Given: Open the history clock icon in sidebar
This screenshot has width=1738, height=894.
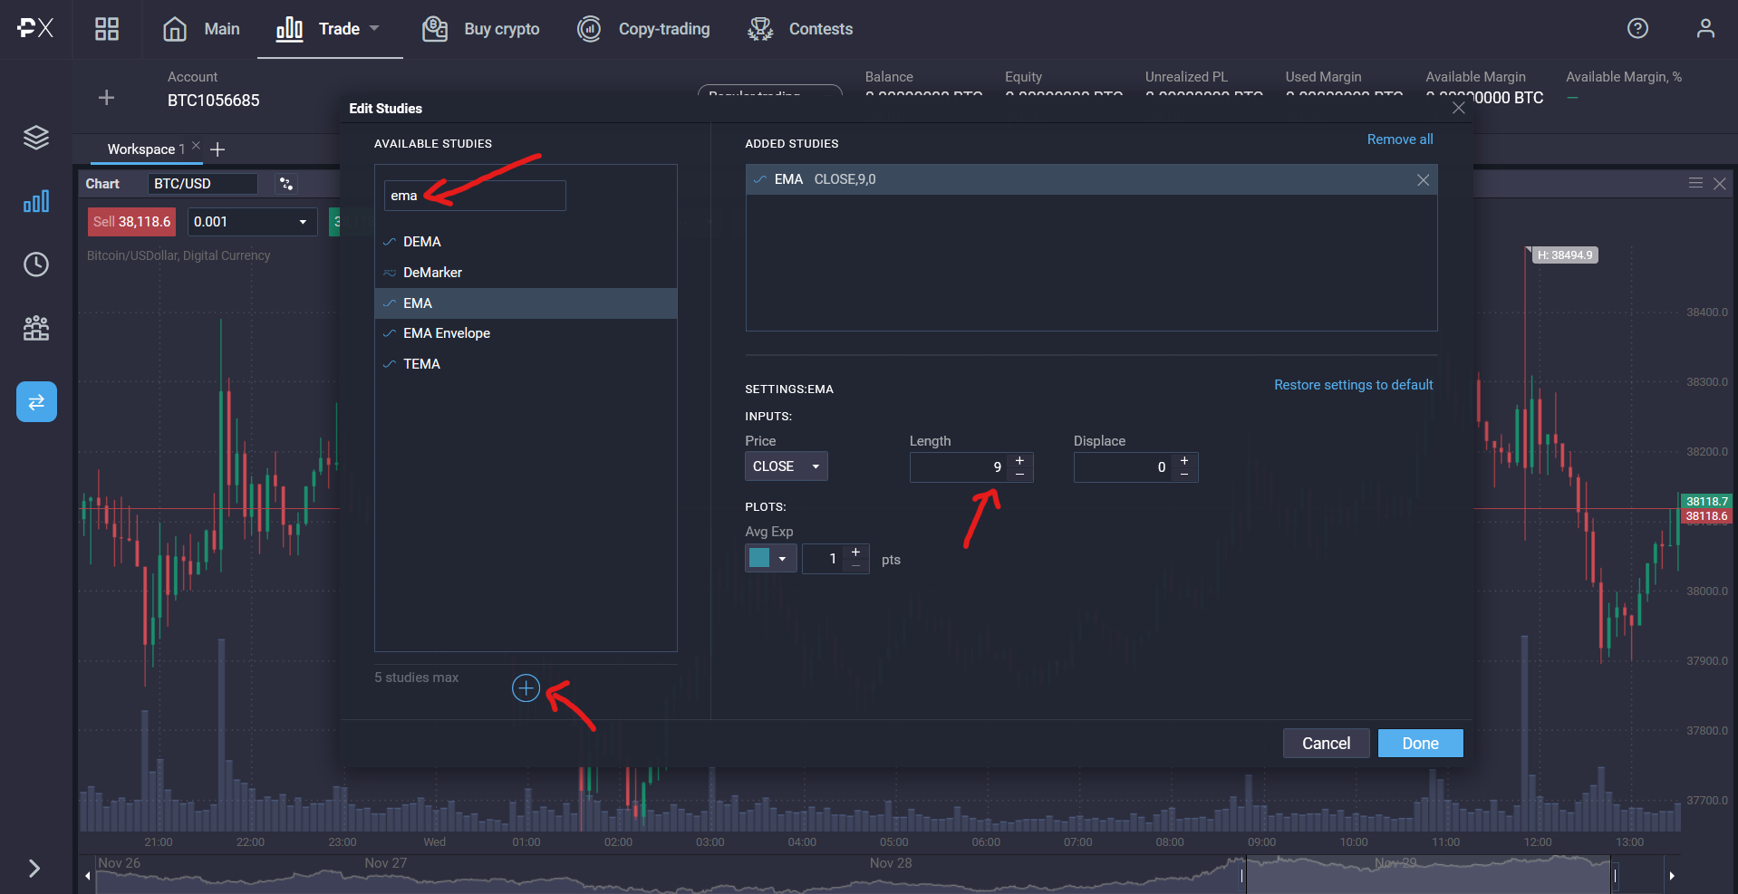Looking at the screenshot, I should point(36,264).
